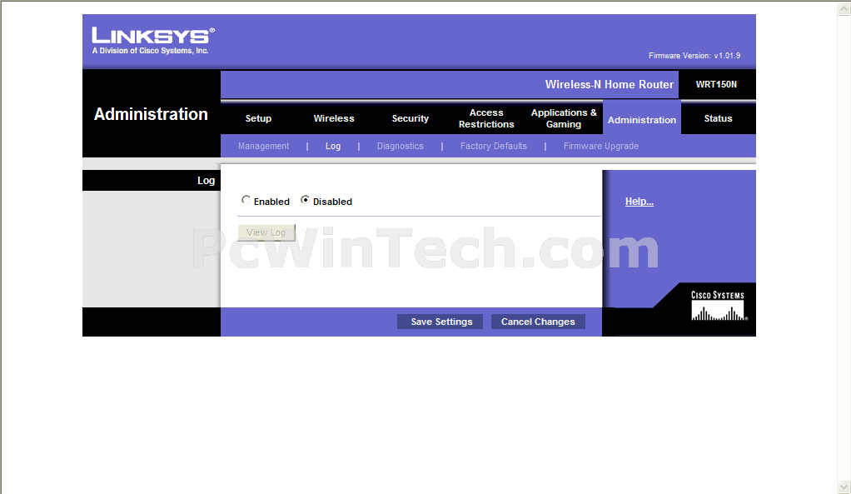Open the Wireless tab
Screen dimensions: 851x494
point(334,118)
